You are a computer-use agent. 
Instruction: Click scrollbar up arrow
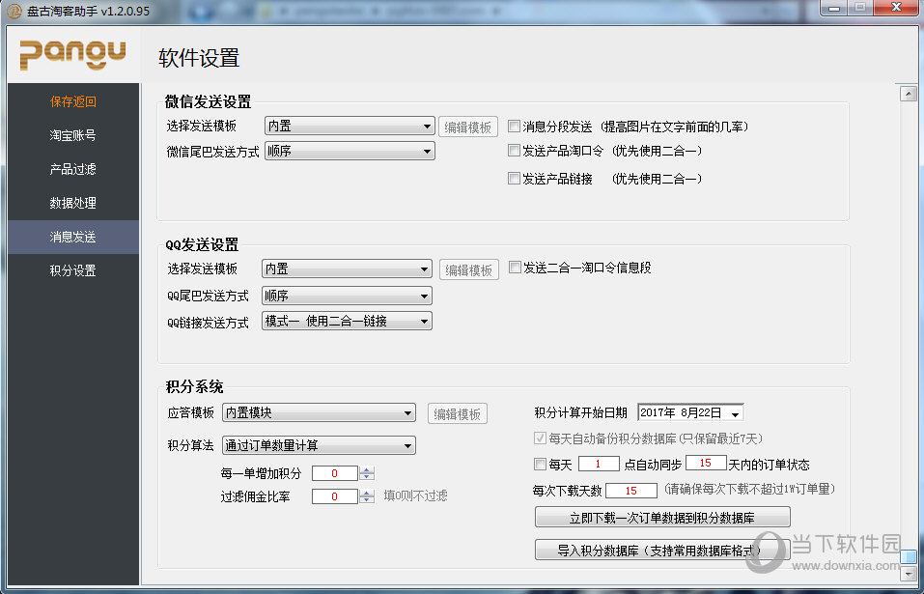click(909, 93)
